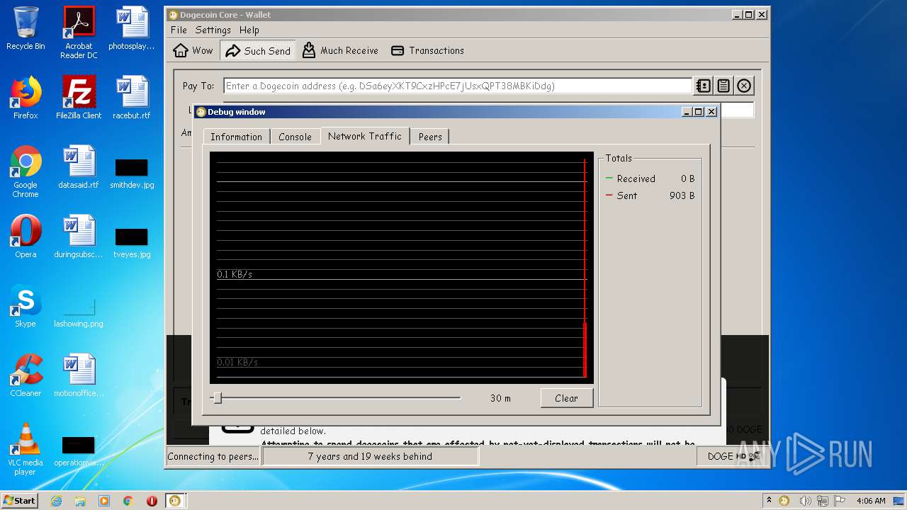
Task: Select the motionoffice document icon
Action: (x=79, y=375)
